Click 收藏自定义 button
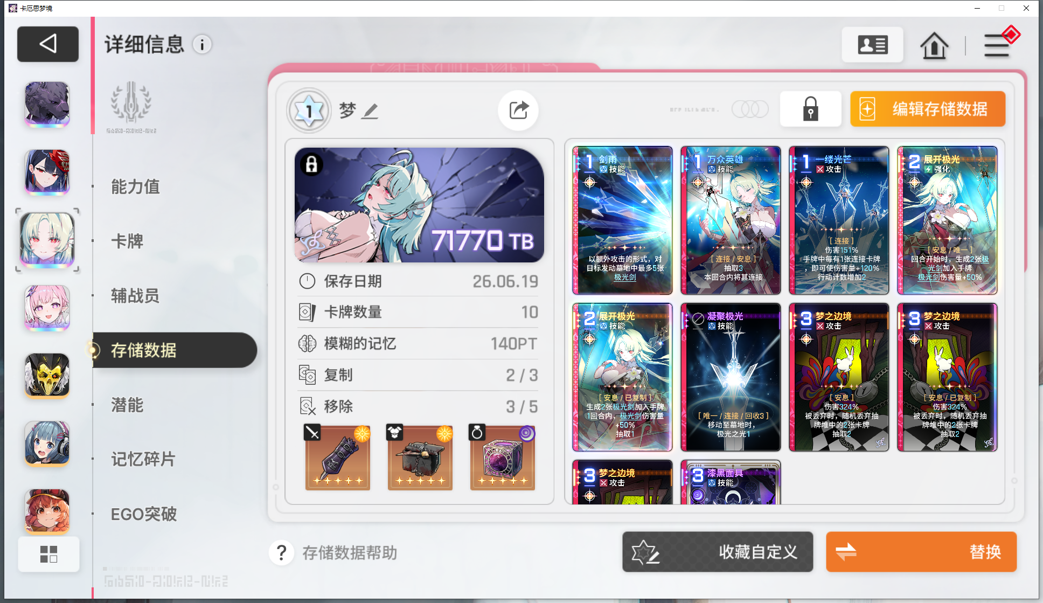 coord(717,552)
